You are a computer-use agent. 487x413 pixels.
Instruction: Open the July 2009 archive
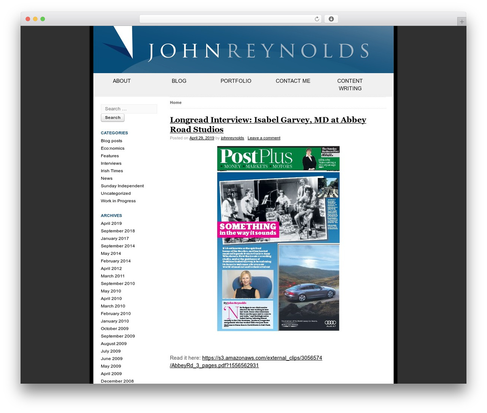[111, 351]
